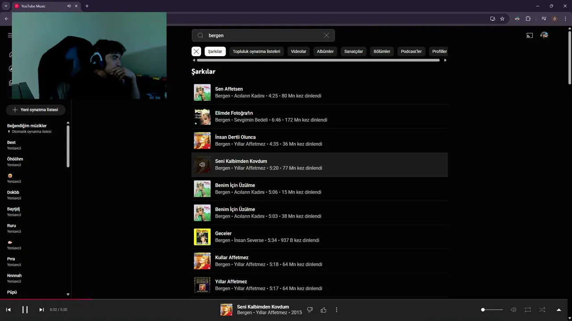Viewport: 572px width, 321px height.
Task: Click the search magnifier icon
Action: [200, 35]
